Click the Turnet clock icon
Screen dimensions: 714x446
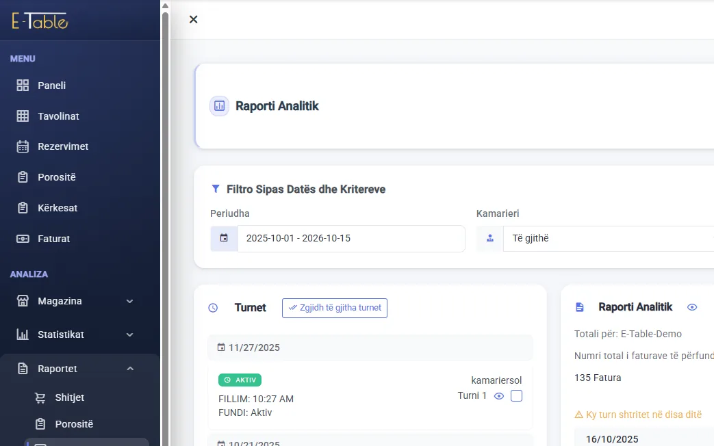point(213,308)
